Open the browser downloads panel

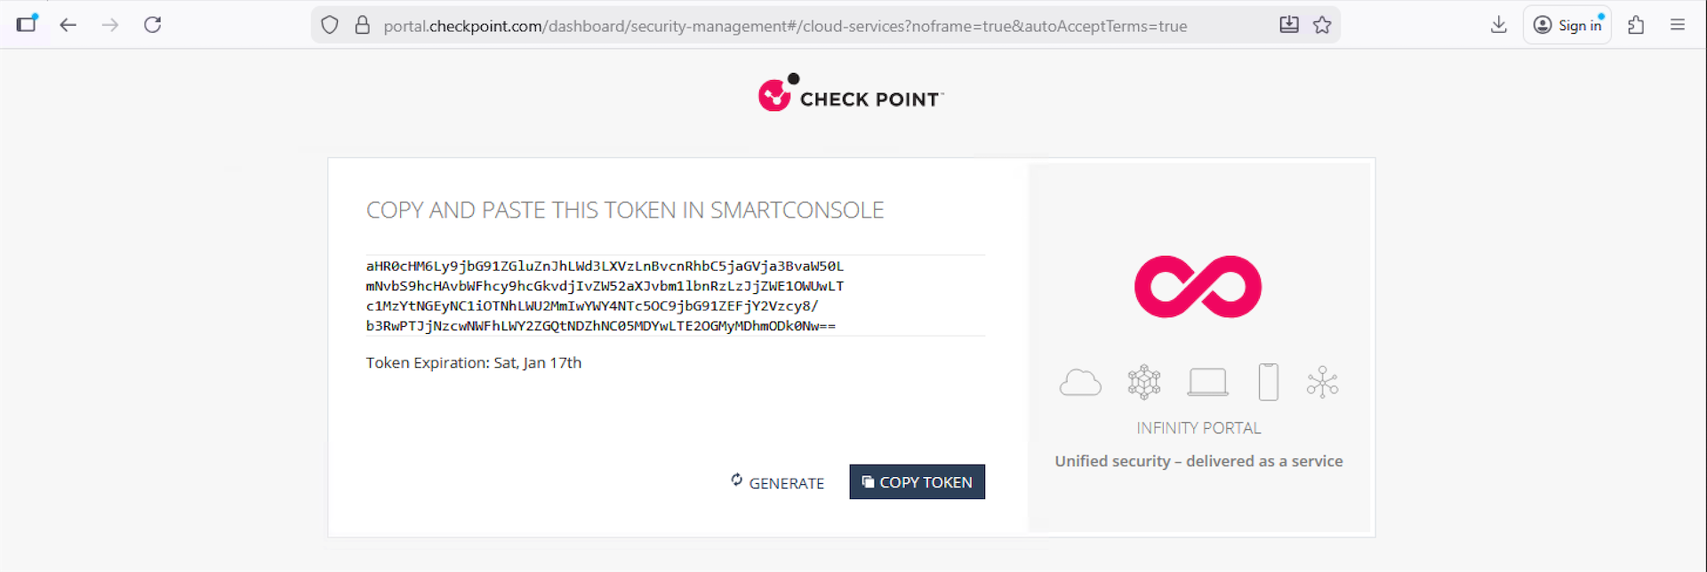(x=1499, y=25)
